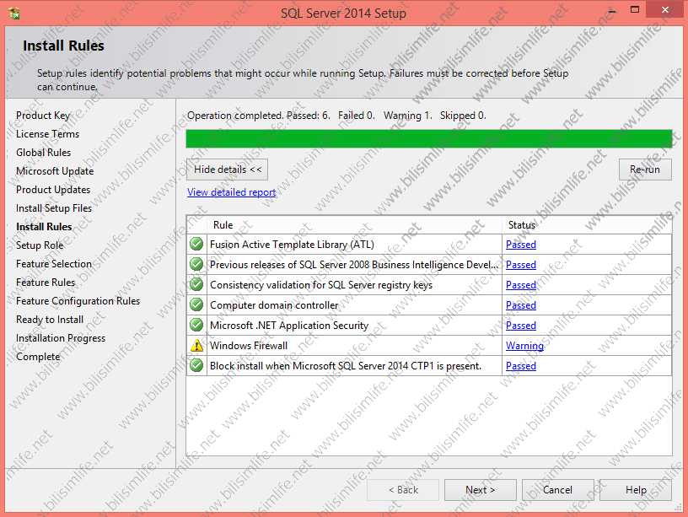
Task: Proceed with the Next button
Action: pos(480,490)
